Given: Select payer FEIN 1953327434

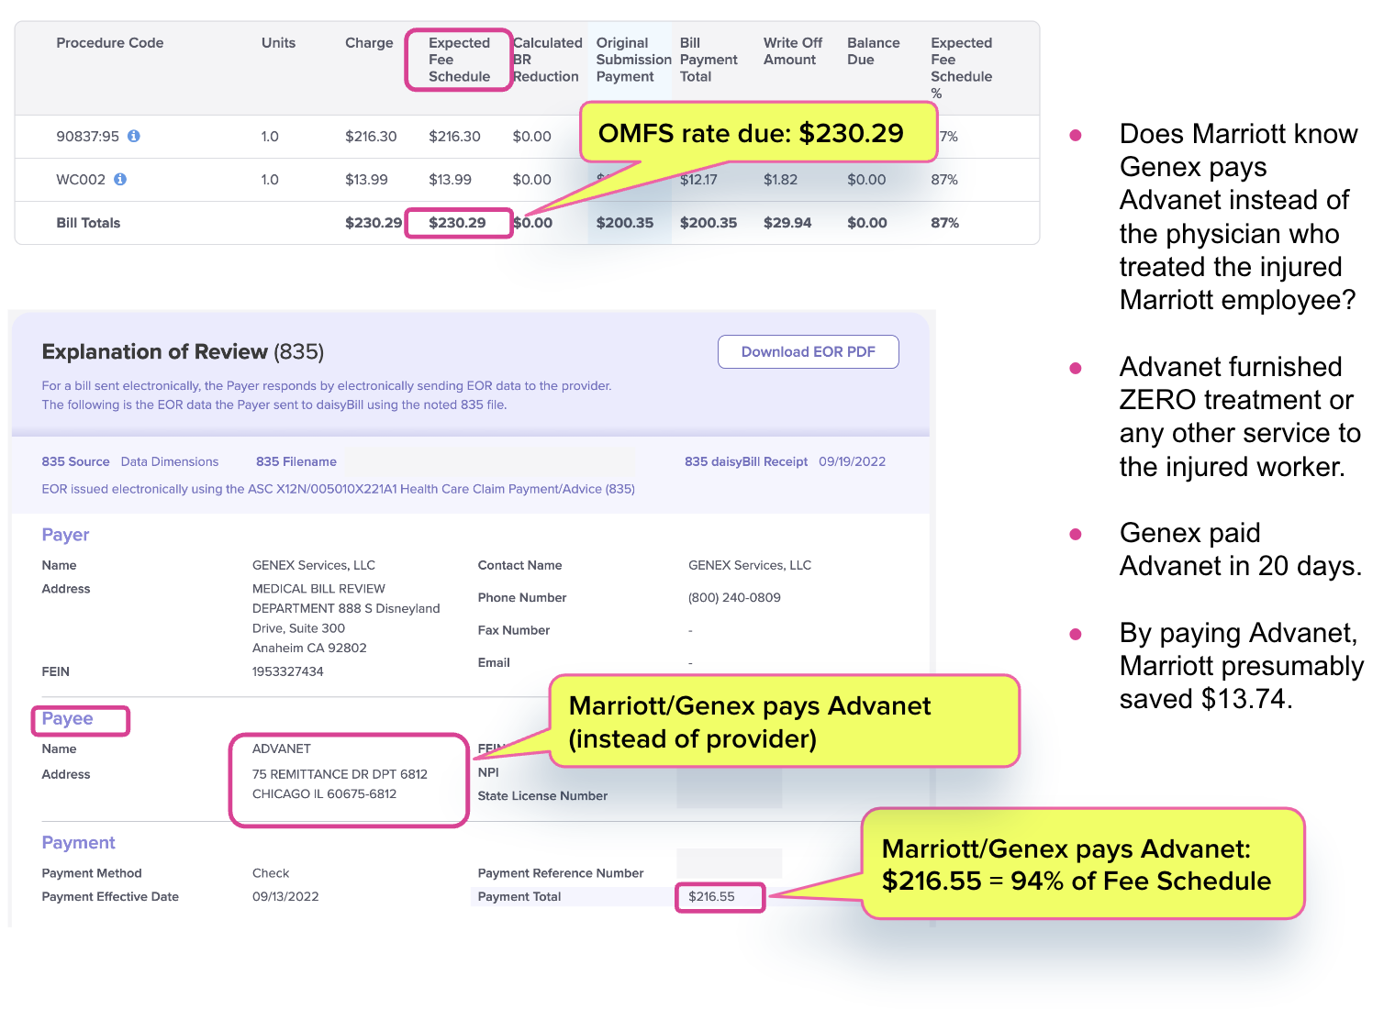Looking at the screenshot, I should pos(287,671).
